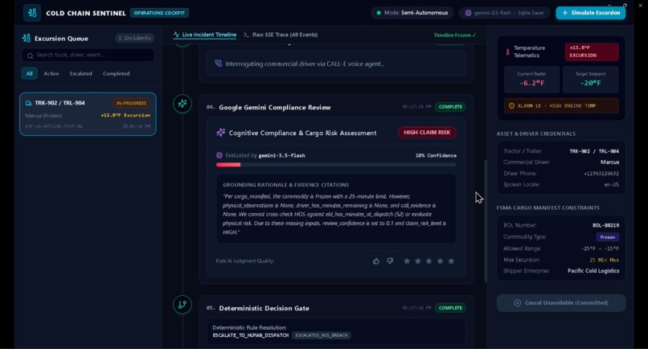Open Raw SSE Trace (48 Events) tab
The height and width of the screenshot is (349, 648).
click(281, 35)
